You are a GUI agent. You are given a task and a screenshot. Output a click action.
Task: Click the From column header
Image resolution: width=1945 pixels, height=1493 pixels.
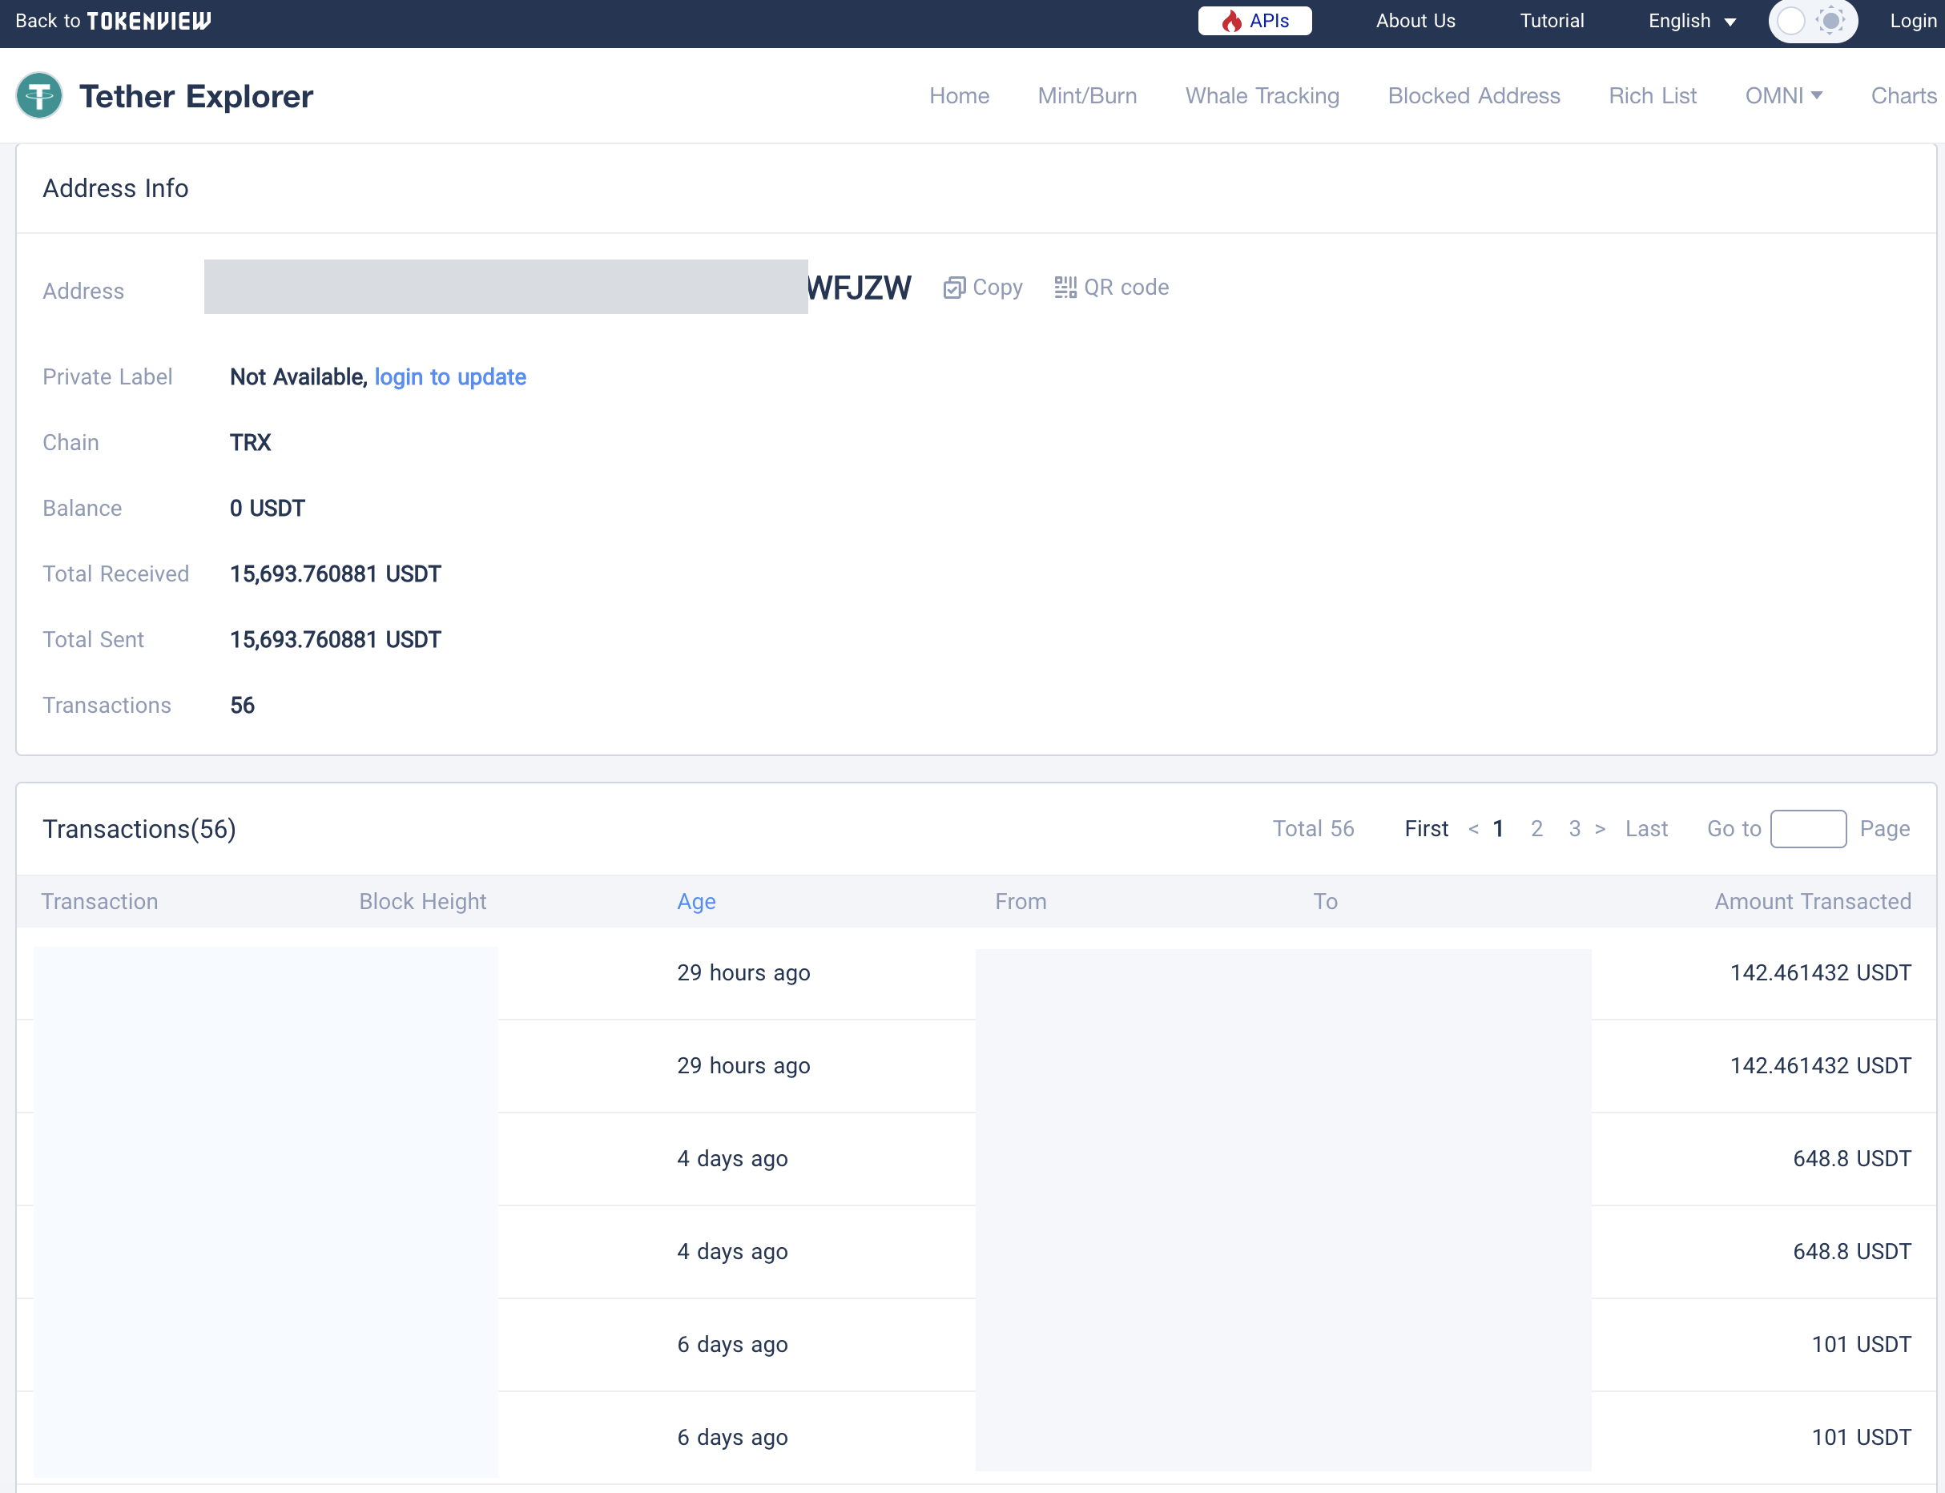[1021, 901]
